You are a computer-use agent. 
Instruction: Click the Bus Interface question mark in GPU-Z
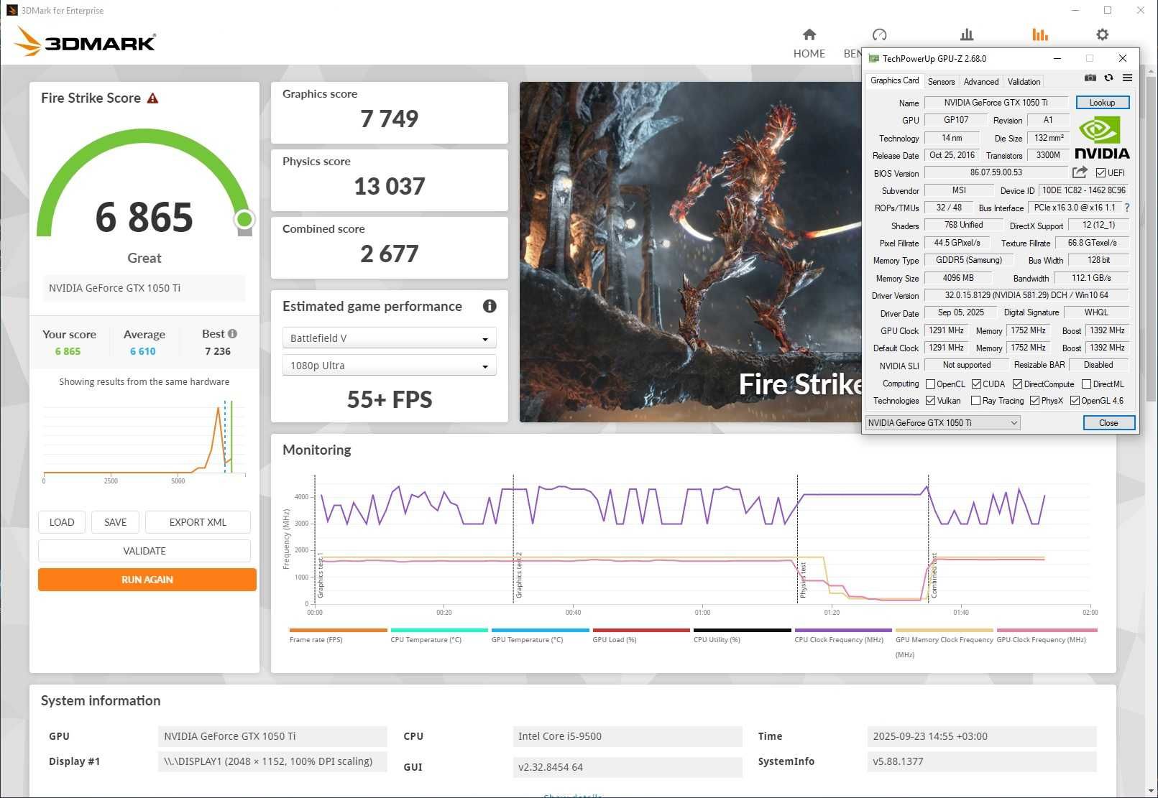(1126, 208)
